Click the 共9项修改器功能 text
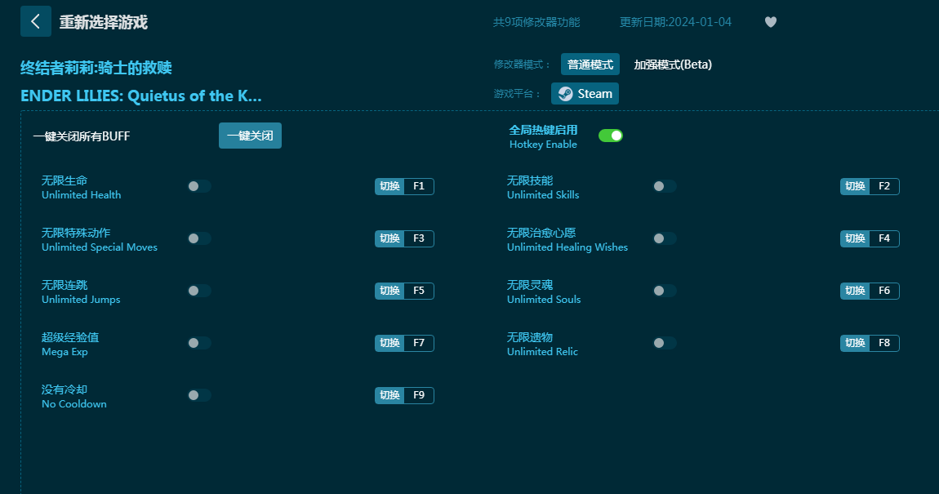939x494 pixels. [x=536, y=22]
